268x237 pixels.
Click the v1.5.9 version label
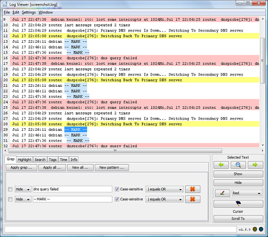pos(245,229)
